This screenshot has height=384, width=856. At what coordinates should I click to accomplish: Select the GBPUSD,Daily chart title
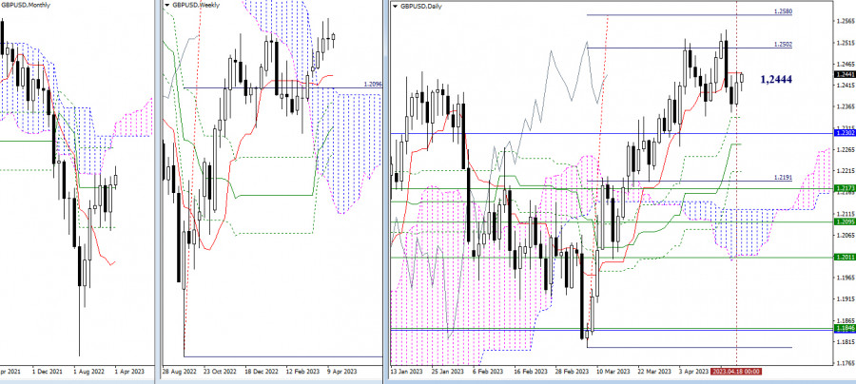(420, 6)
